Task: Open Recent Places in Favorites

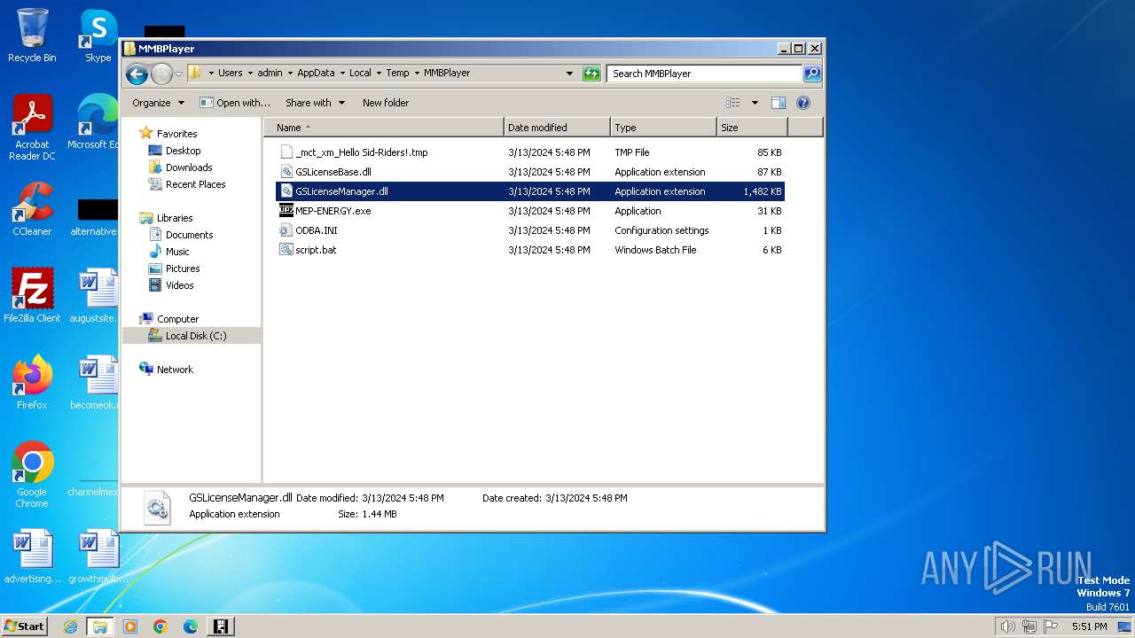Action: 195,184
